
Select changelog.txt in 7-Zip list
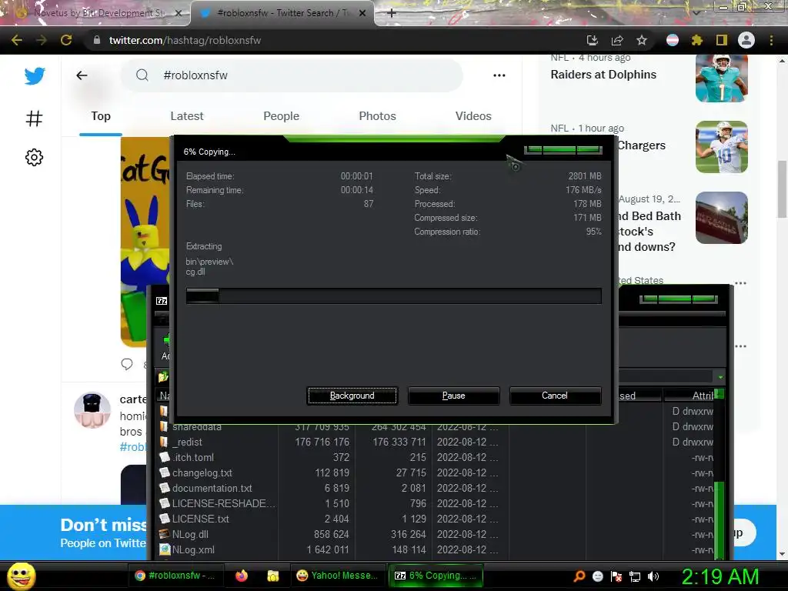coord(202,473)
